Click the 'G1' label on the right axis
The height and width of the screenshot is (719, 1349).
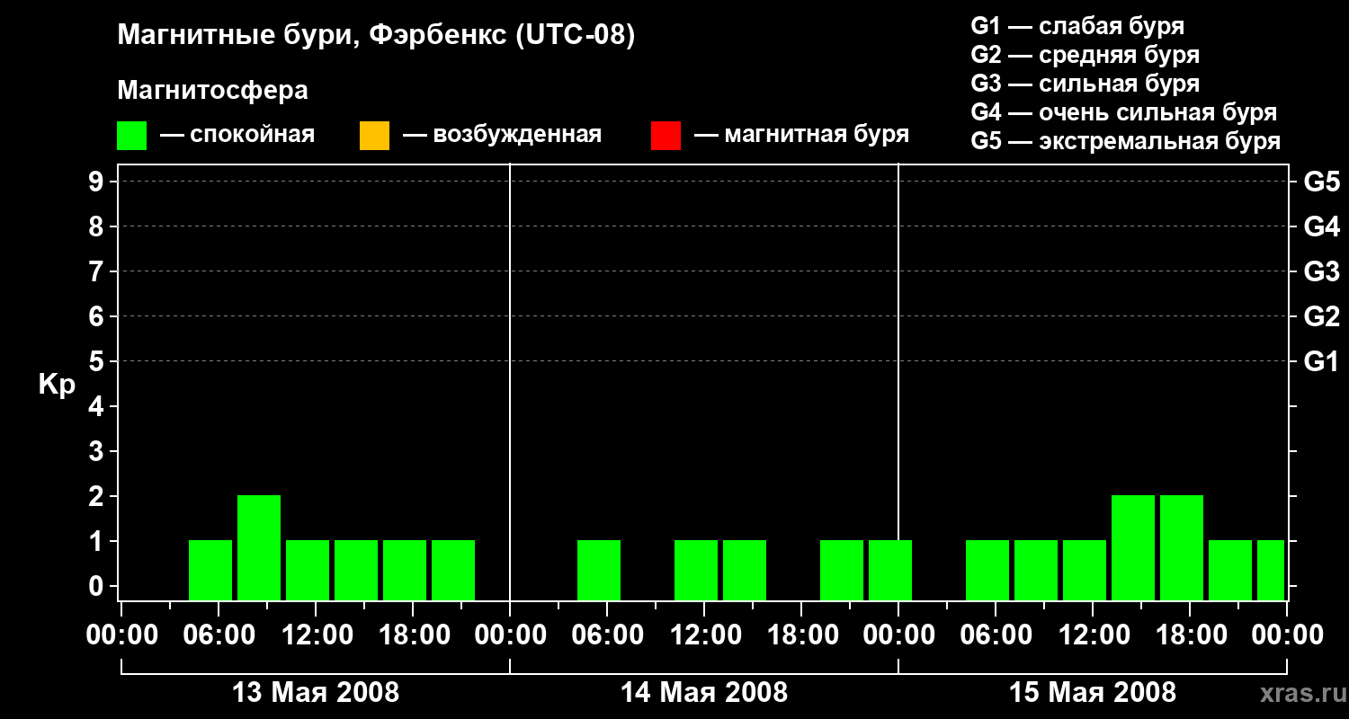(x=1322, y=361)
